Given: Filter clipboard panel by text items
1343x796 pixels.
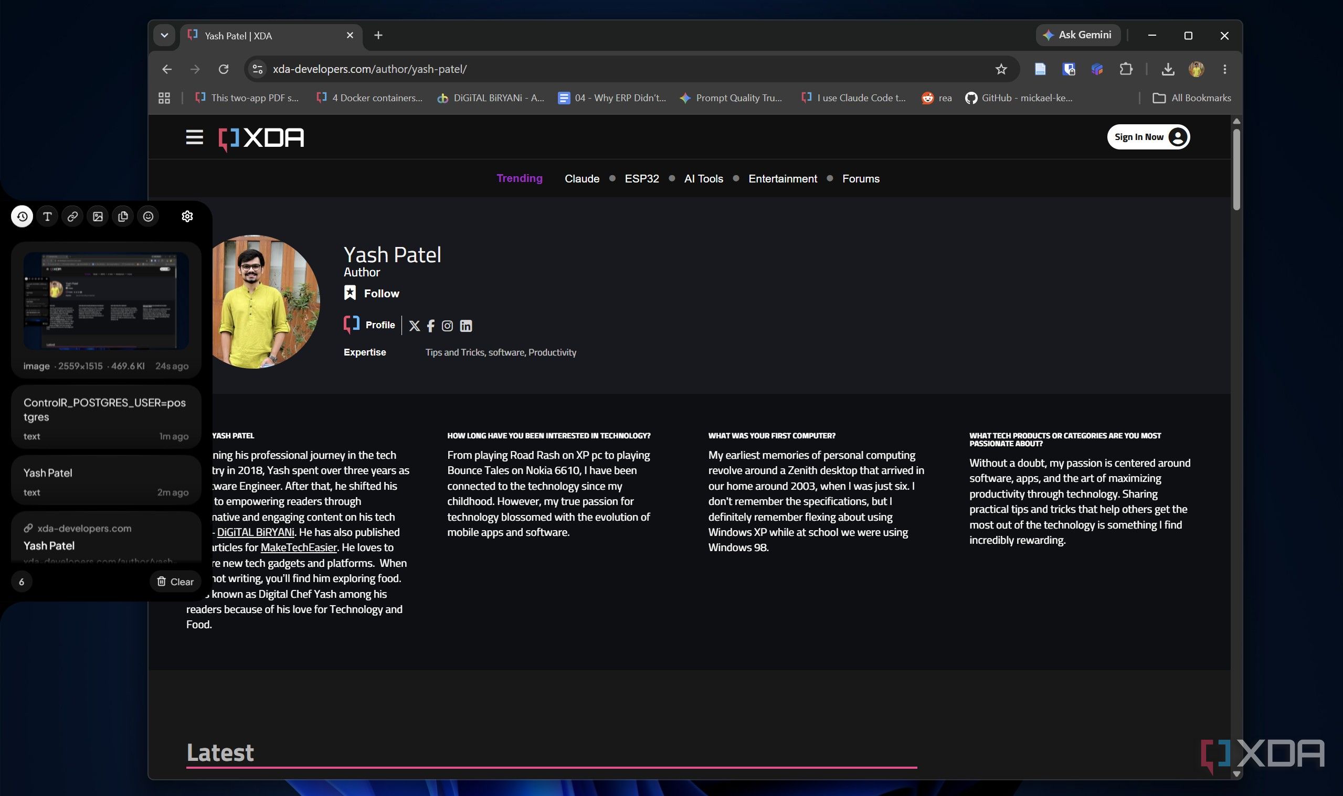Looking at the screenshot, I should click(47, 216).
